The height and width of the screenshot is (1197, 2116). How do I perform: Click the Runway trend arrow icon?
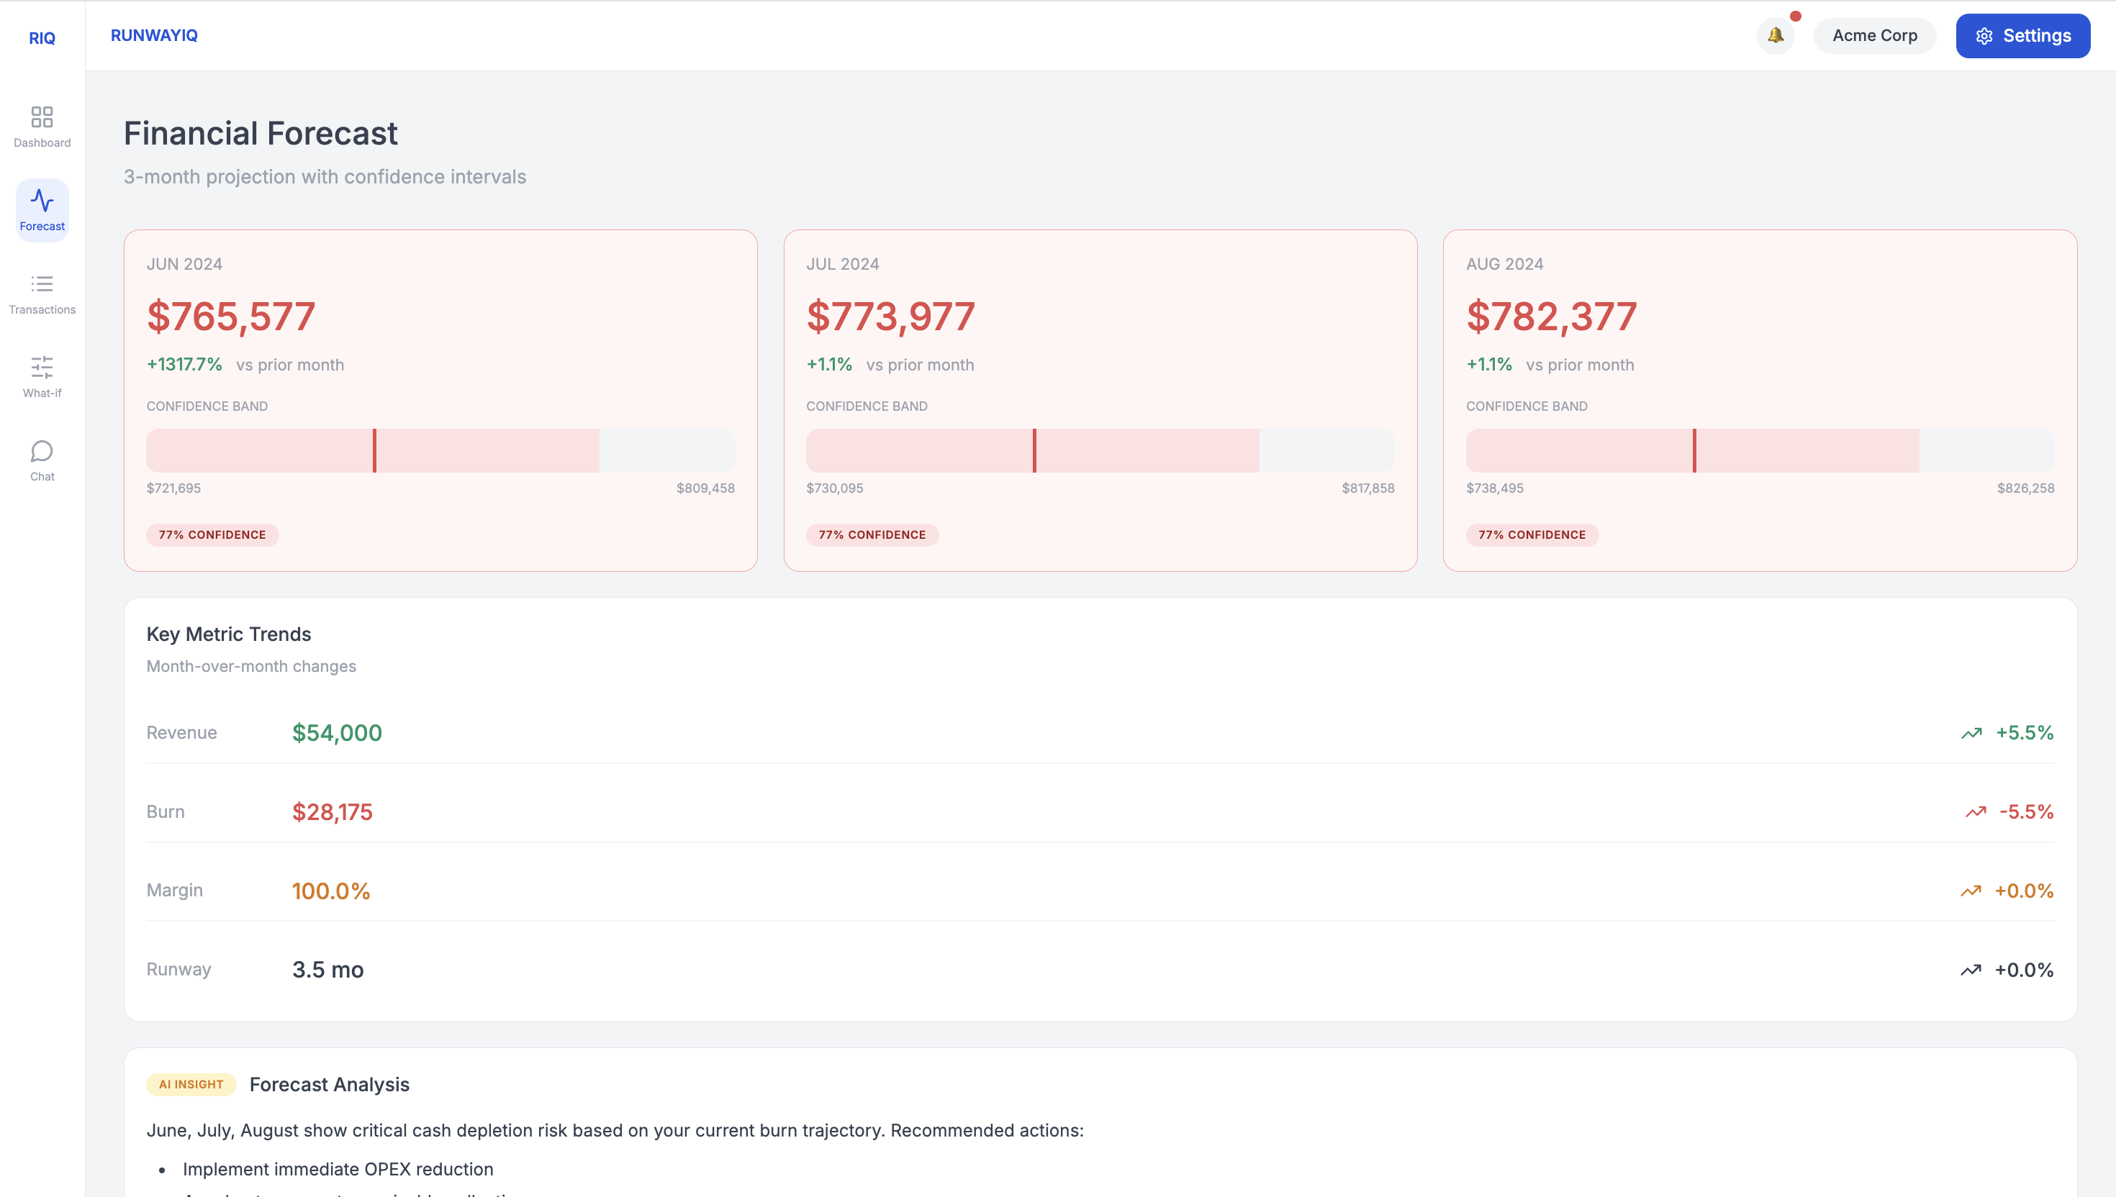click(x=1971, y=970)
